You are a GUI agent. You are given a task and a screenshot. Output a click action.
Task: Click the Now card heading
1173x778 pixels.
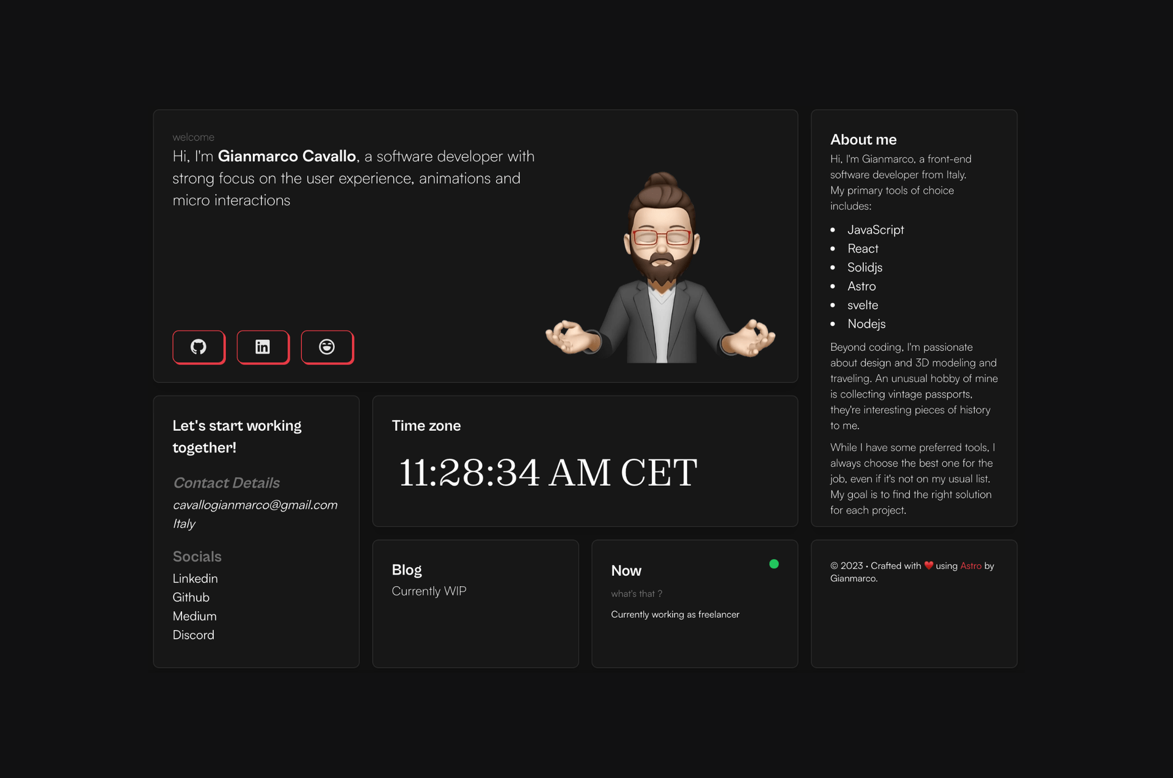(626, 570)
